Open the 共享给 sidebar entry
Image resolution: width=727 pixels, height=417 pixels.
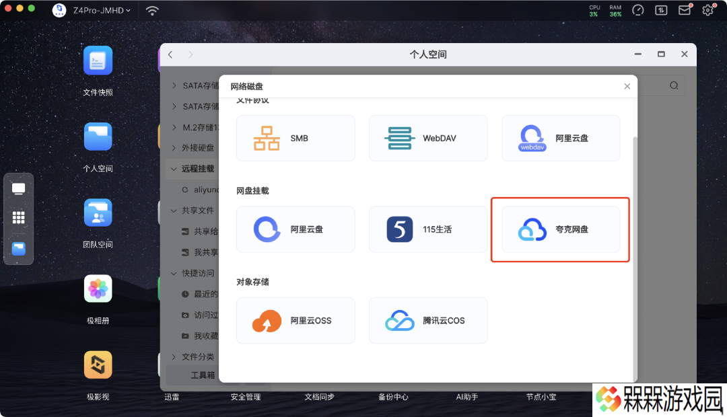tap(200, 231)
